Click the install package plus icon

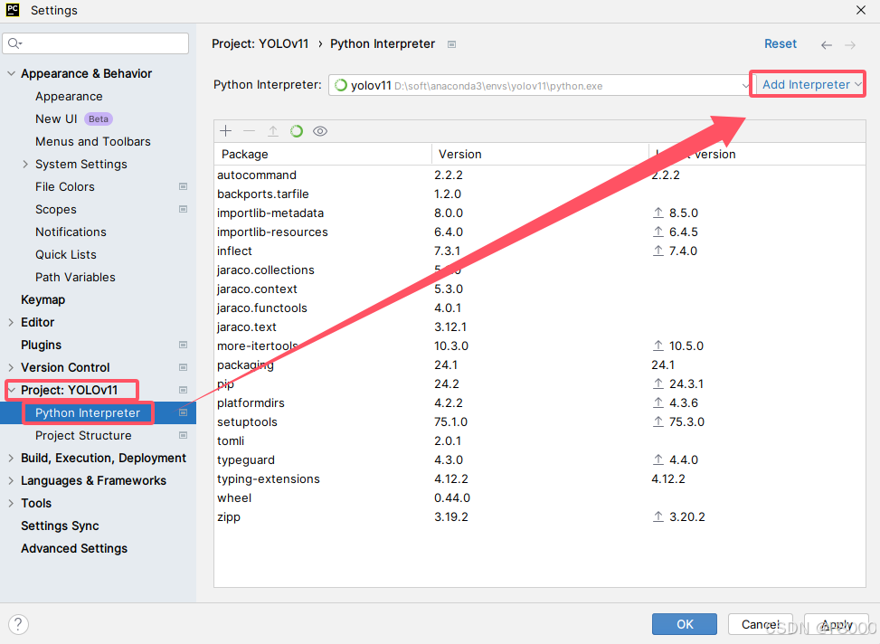225,131
